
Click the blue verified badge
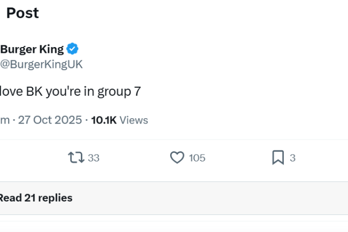pos(73,49)
